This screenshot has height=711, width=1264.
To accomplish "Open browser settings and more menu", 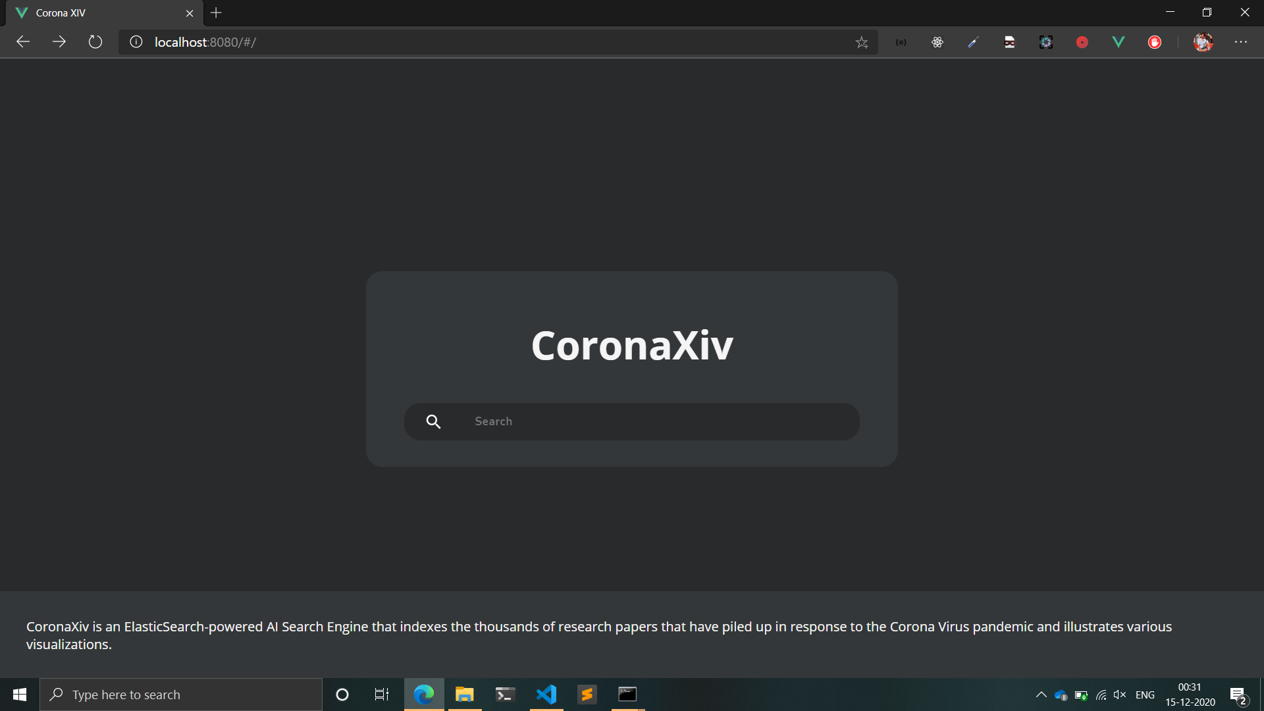I will [x=1241, y=42].
